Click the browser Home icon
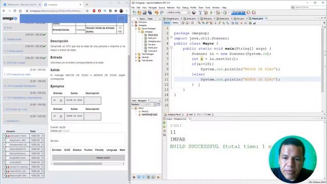 pos(20,11)
